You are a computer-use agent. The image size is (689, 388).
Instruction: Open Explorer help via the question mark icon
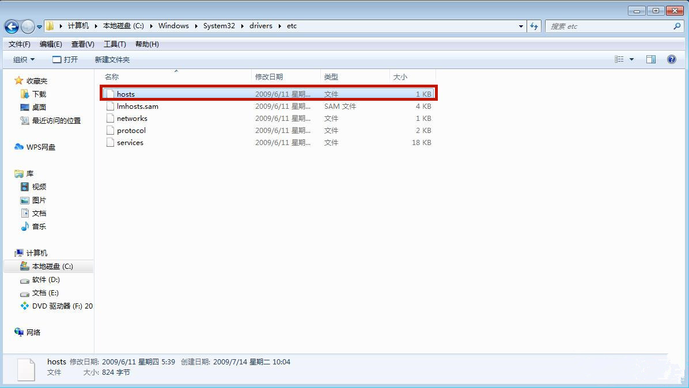[x=672, y=59]
